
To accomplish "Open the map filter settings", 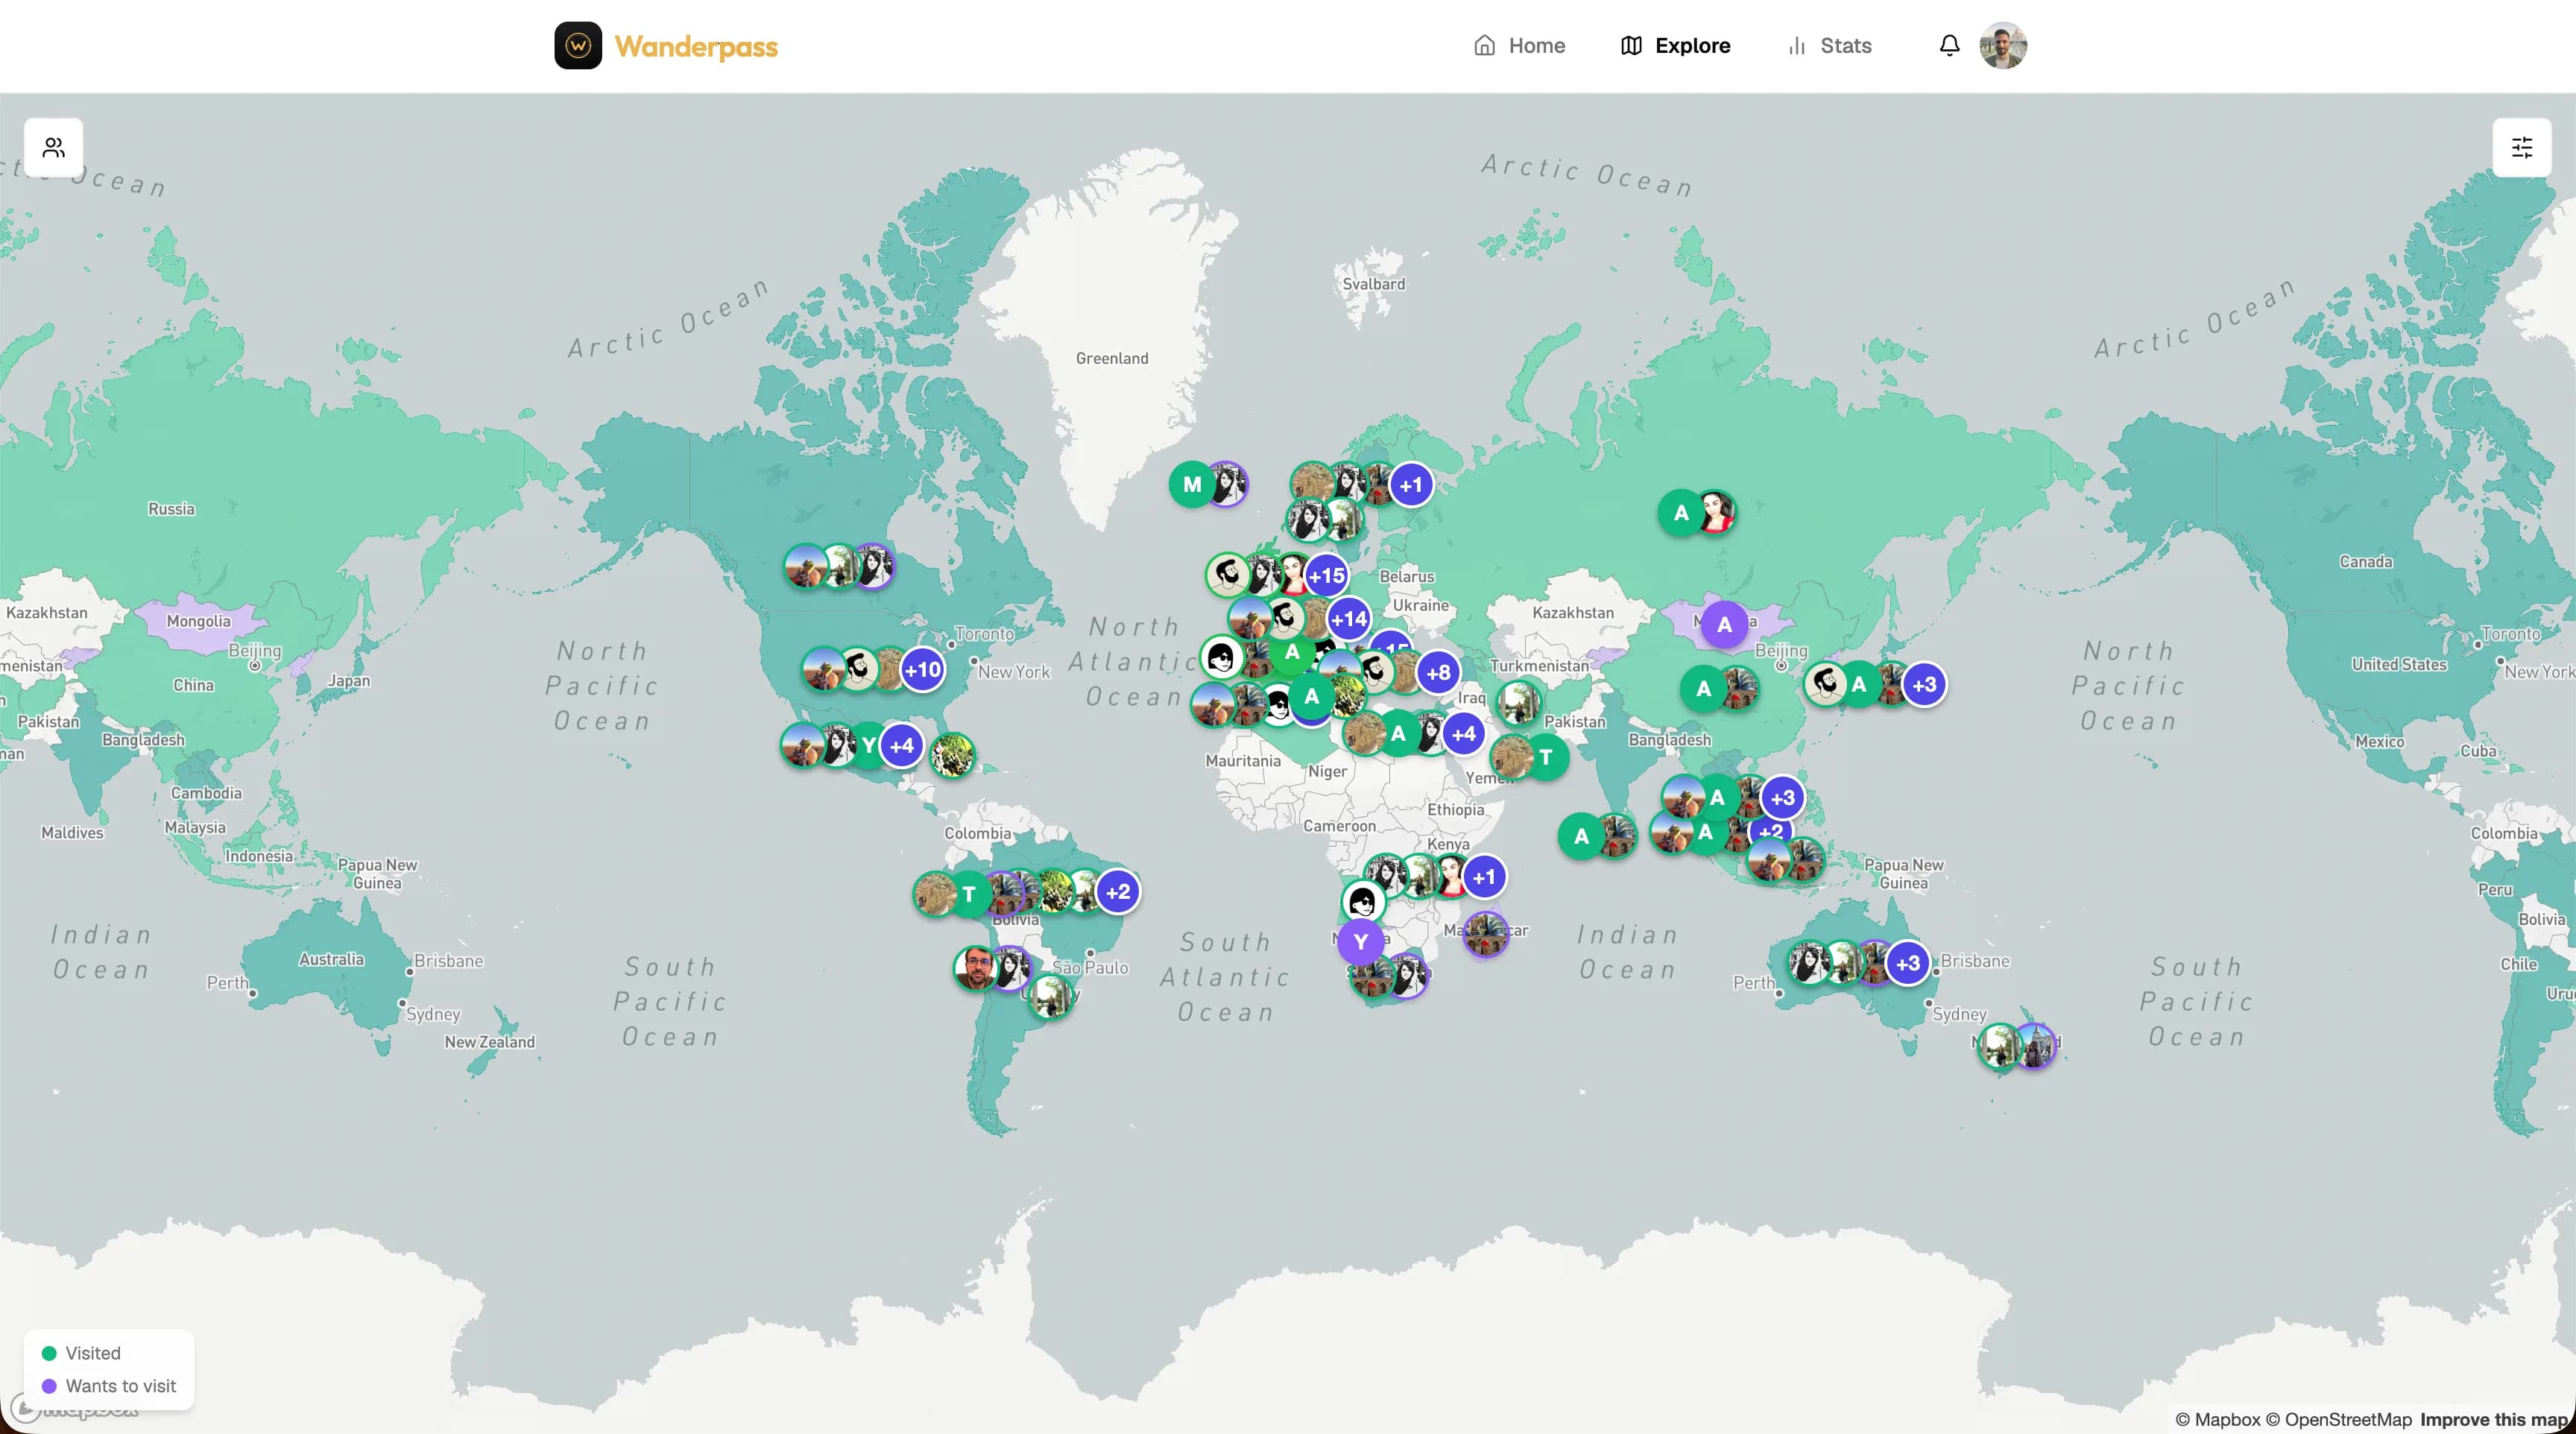I will point(2522,148).
